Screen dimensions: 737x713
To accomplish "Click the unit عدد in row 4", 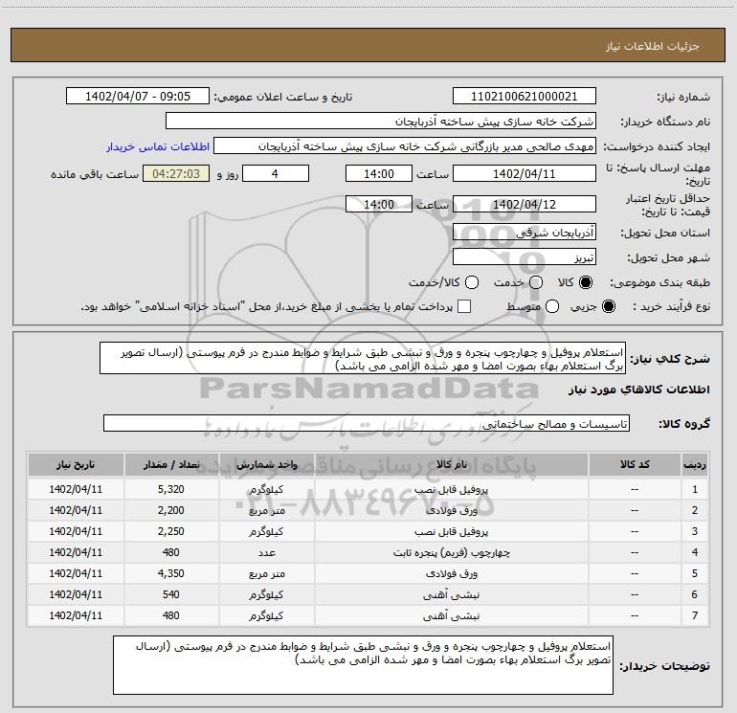I will [266, 553].
